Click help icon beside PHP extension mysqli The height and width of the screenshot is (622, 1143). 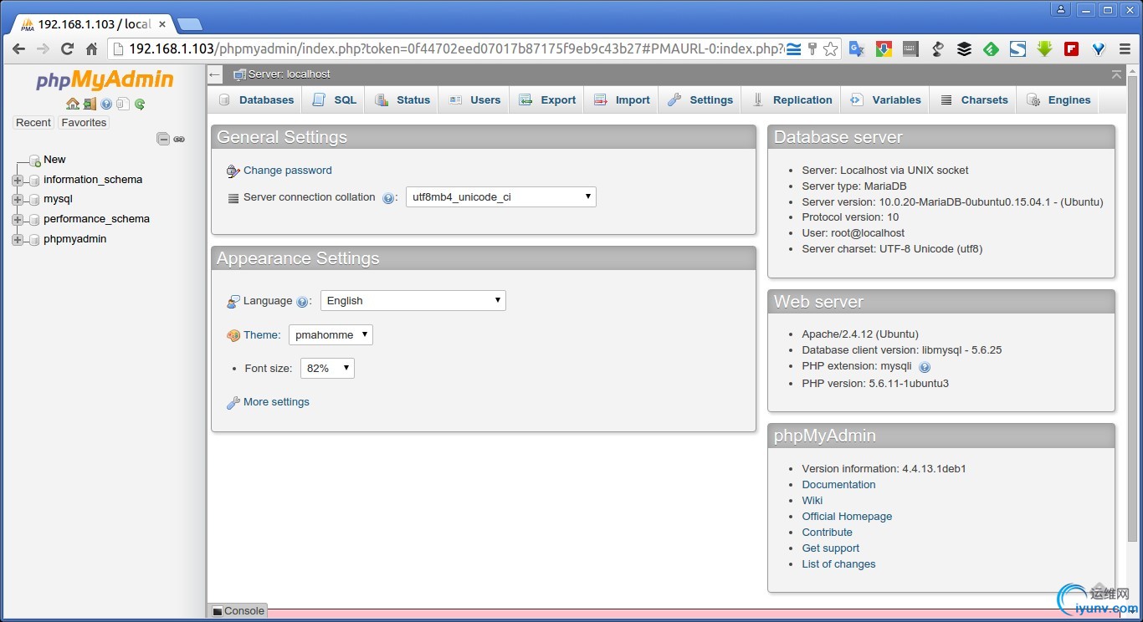(x=925, y=367)
